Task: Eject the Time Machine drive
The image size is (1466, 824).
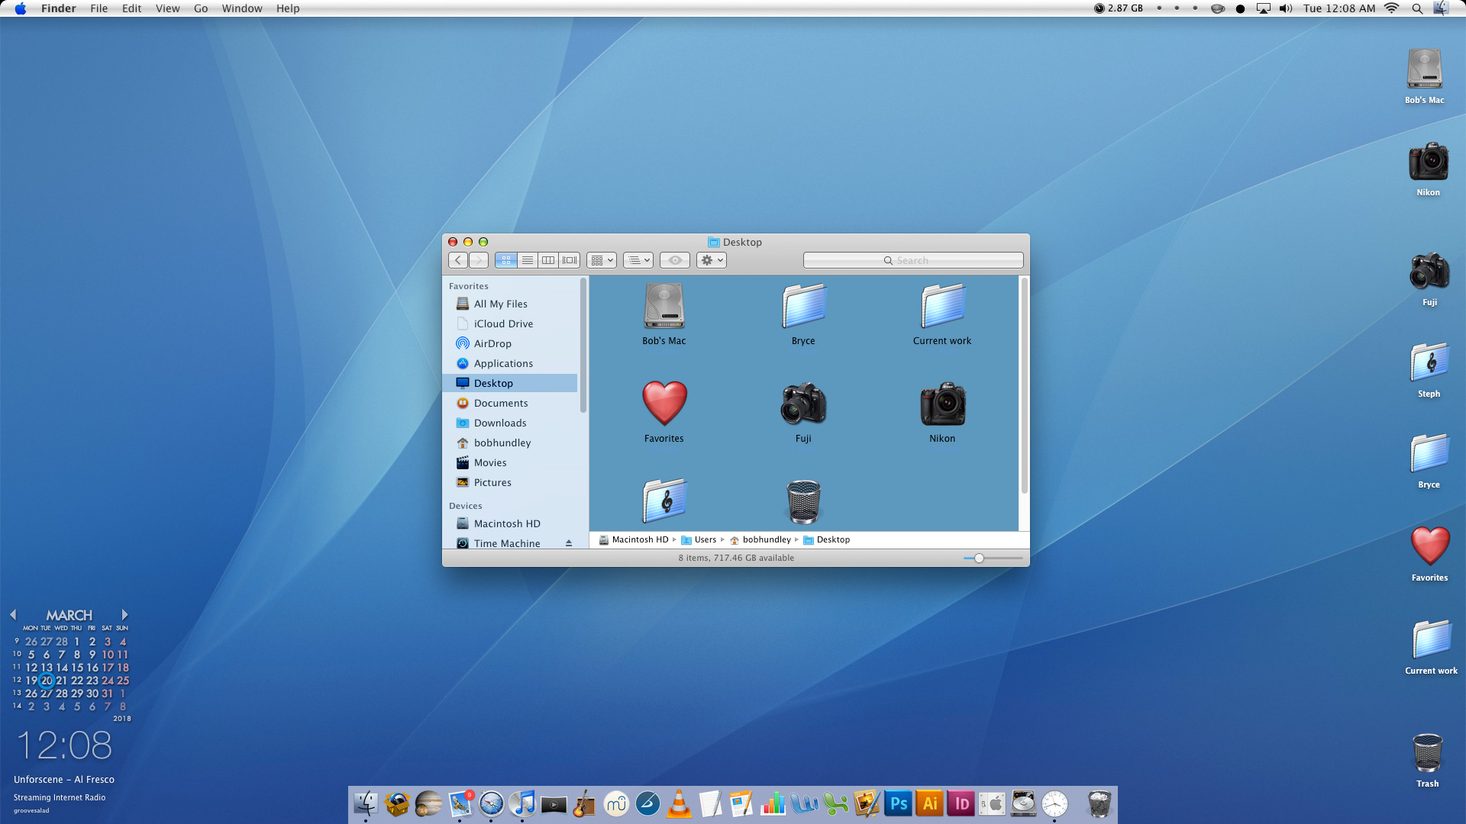Action: (568, 543)
